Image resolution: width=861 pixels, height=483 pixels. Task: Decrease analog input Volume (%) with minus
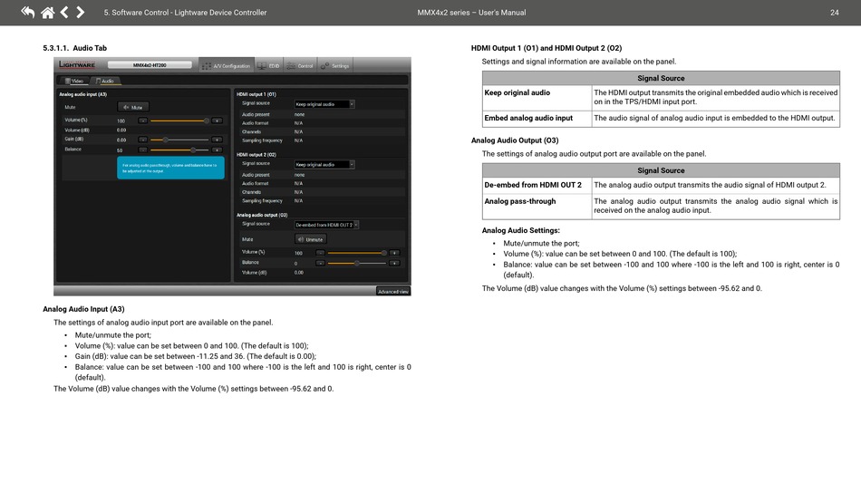pyautogui.click(x=143, y=121)
